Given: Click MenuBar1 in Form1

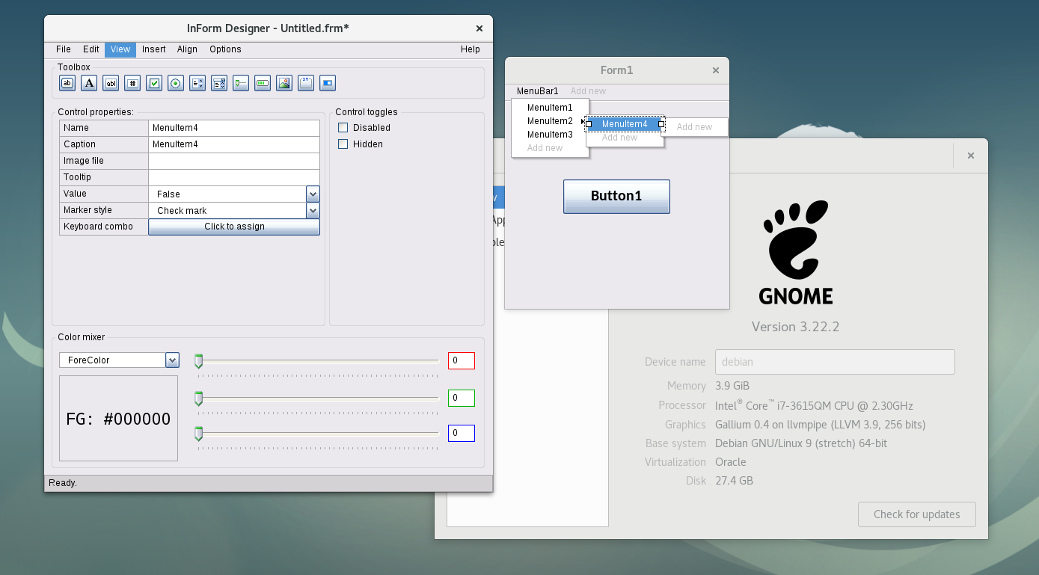Looking at the screenshot, I should point(537,91).
